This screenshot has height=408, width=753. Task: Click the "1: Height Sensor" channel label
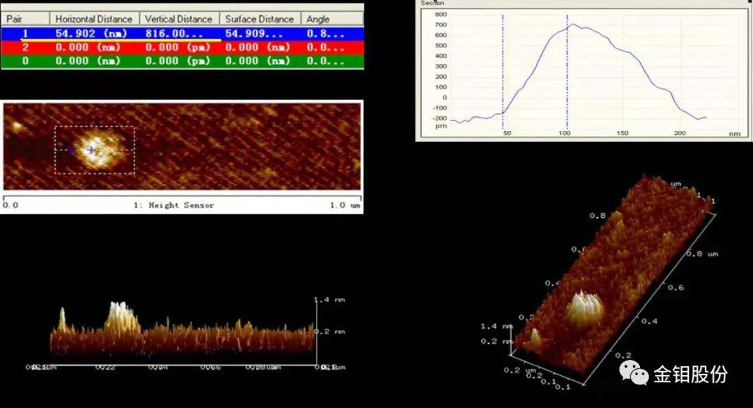pyautogui.click(x=174, y=205)
